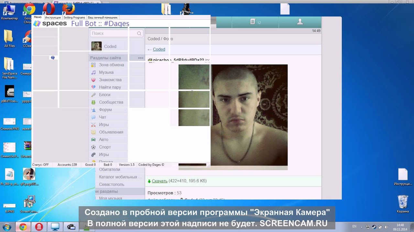This screenshot has width=414, height=232.
Task: Open Chrome from the taskbar
Action: click(x=23, y=227)
